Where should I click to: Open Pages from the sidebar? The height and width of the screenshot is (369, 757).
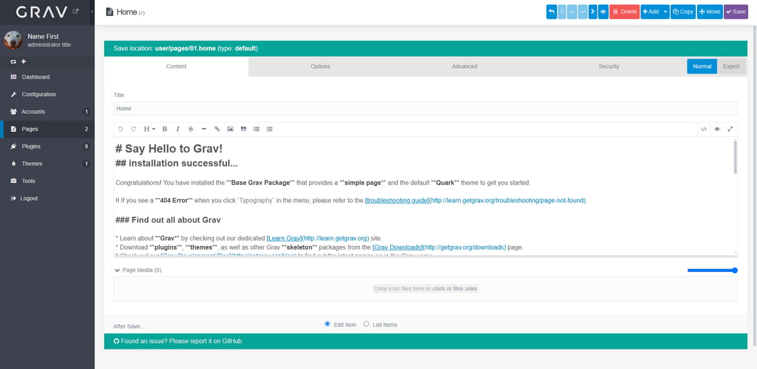pyautogui.click(x=47, y=129)
